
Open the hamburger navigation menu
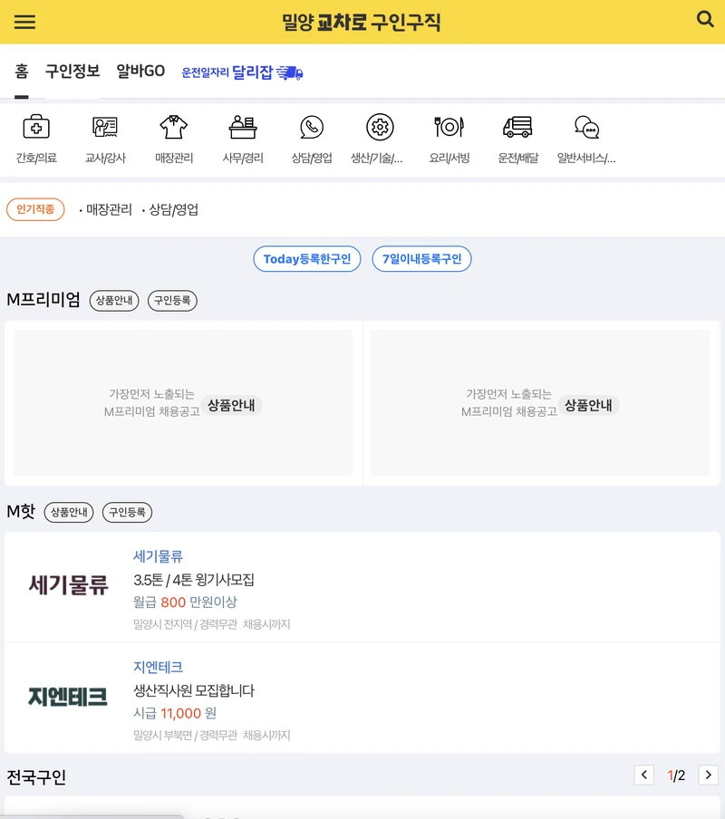click(x=24, y=22)
